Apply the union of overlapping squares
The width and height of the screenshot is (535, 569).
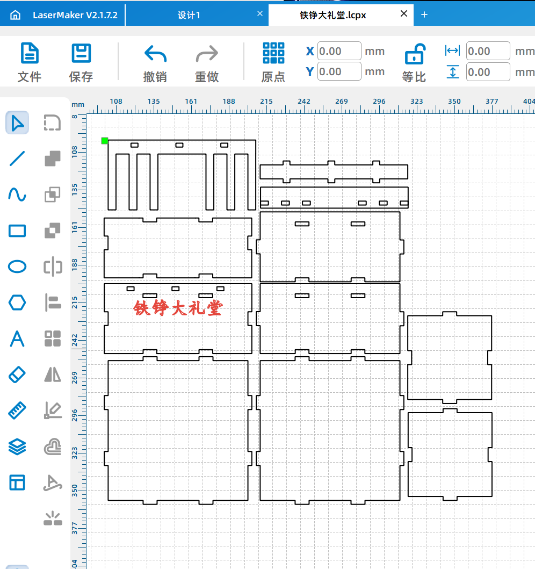53,159
